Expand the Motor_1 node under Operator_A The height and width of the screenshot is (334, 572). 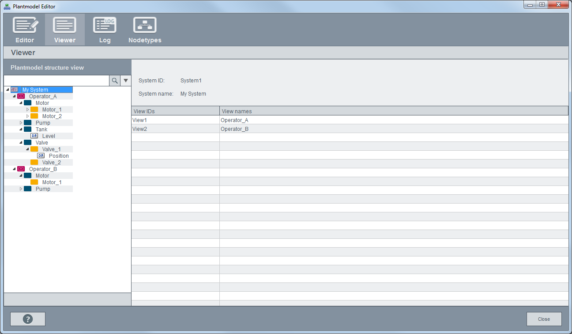27,110
